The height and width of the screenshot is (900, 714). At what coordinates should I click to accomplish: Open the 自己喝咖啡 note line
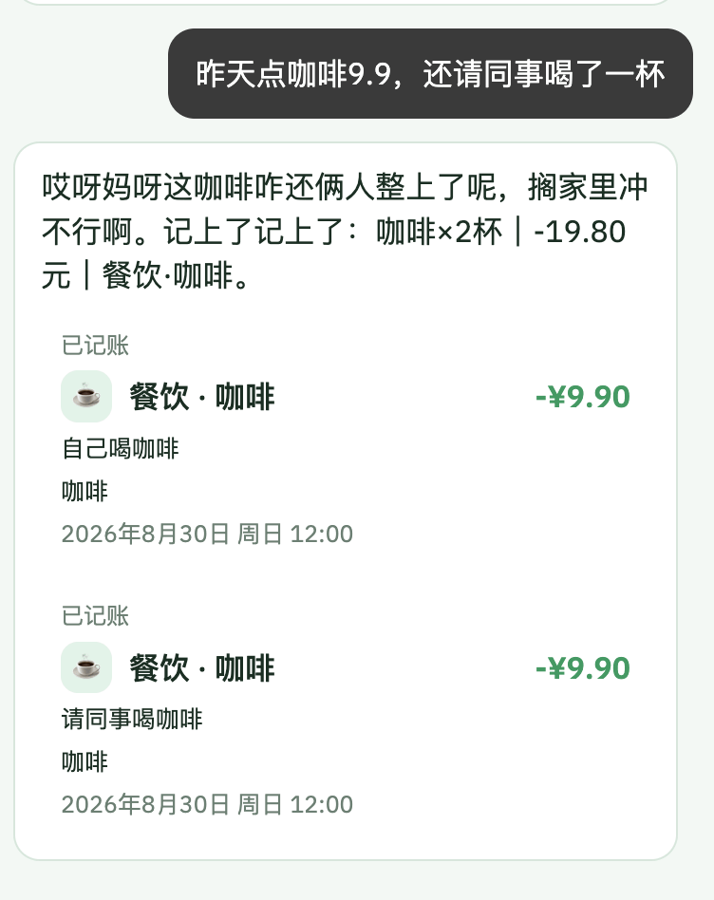click(x=120, y=448)
